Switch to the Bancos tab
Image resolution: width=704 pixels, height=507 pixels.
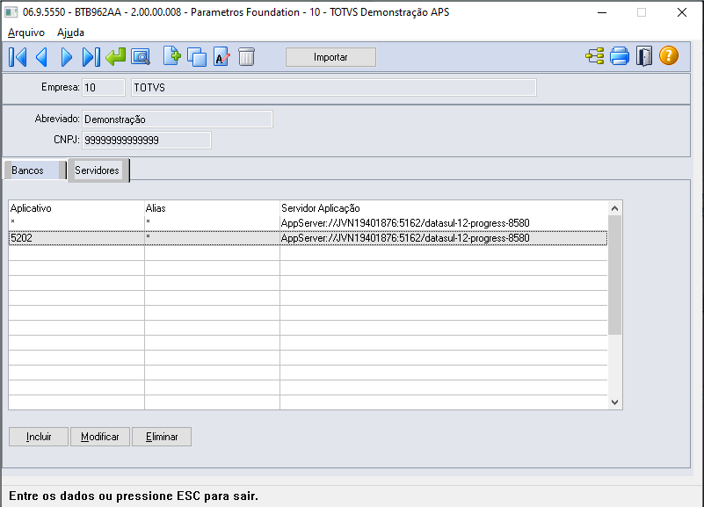(34, 170)
